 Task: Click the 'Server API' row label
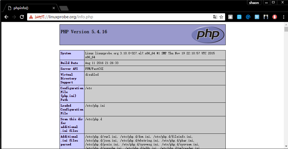[69, 69]
